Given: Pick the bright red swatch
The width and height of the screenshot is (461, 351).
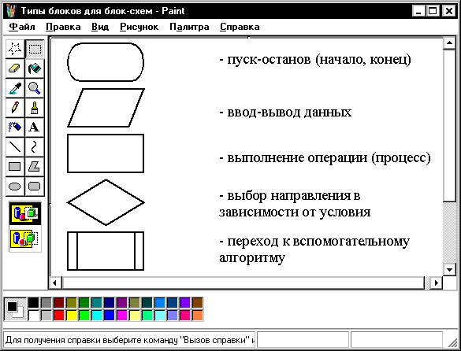Looking at the screenshot, I should coord(59,316).
